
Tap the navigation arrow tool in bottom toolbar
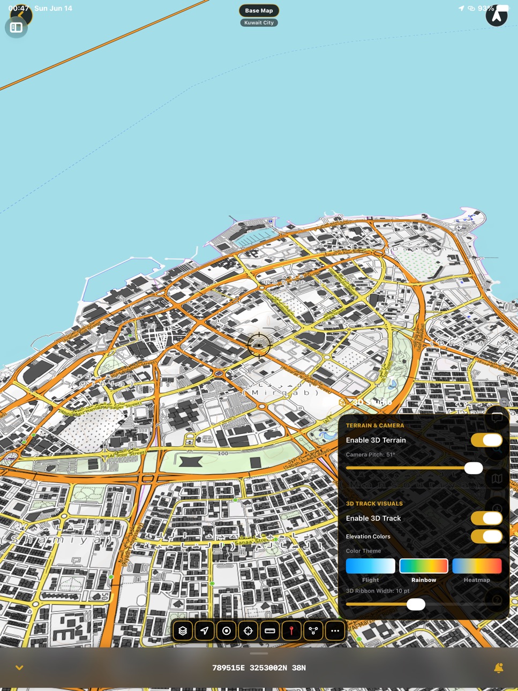pos(205,631)
